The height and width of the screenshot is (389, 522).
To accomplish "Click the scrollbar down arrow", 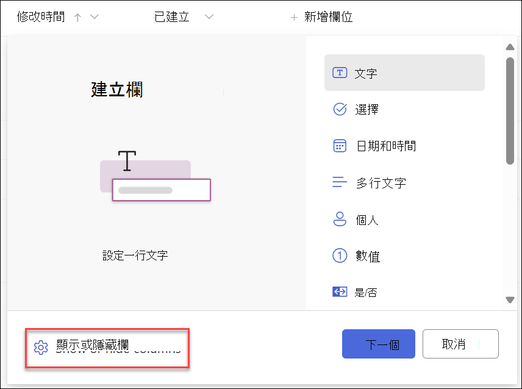I will (510, 300).
